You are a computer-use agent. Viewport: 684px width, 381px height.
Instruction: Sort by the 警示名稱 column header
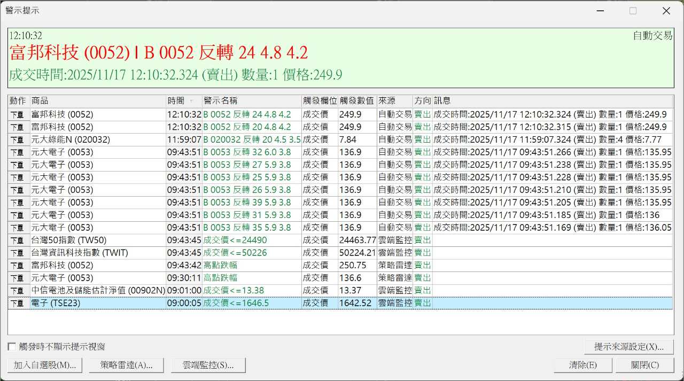(251, 101)
